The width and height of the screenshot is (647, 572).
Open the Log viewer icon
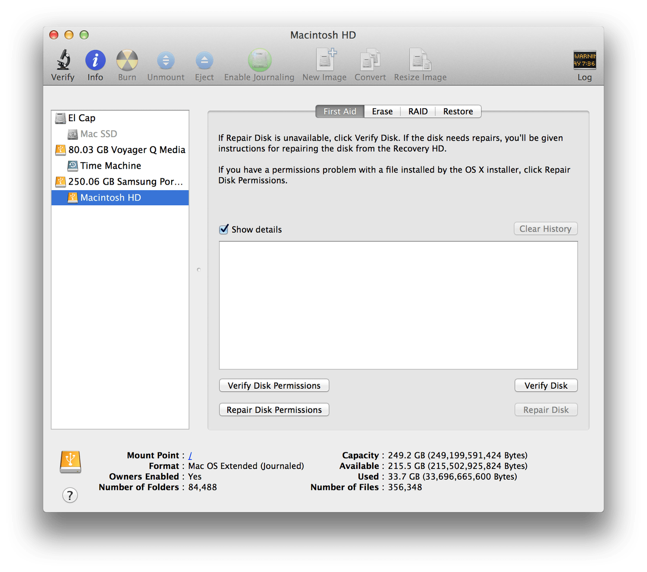tap(584, 60)
